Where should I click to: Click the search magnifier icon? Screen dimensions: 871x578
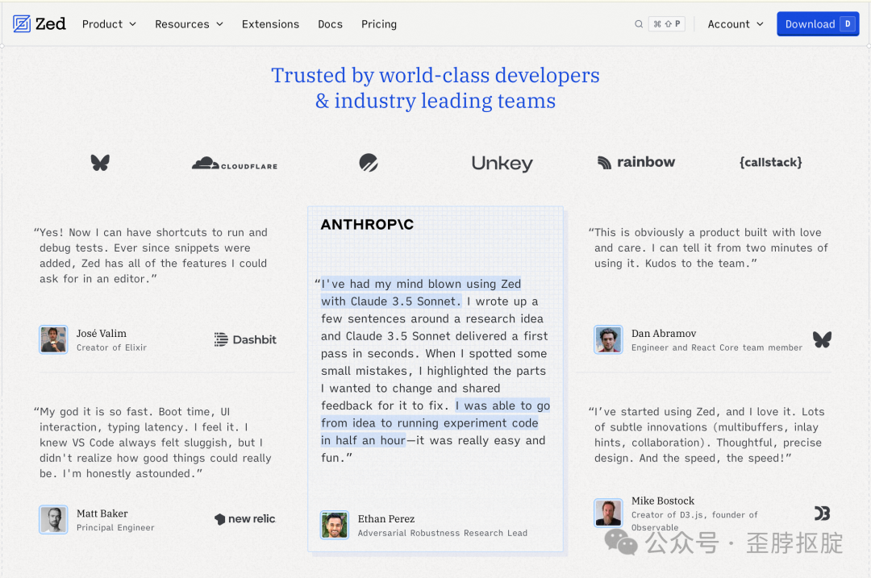(639, 24)
